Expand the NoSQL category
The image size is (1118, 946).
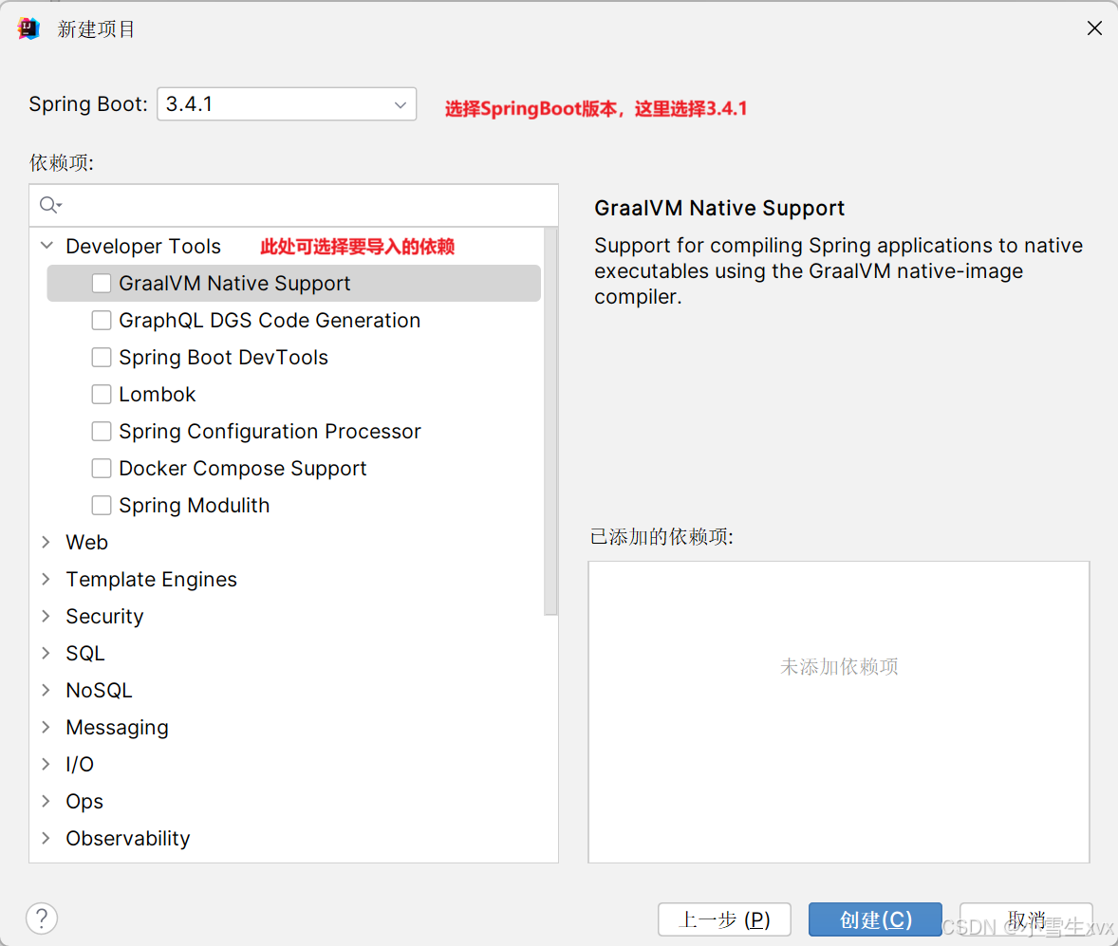[x=47, y=691]
